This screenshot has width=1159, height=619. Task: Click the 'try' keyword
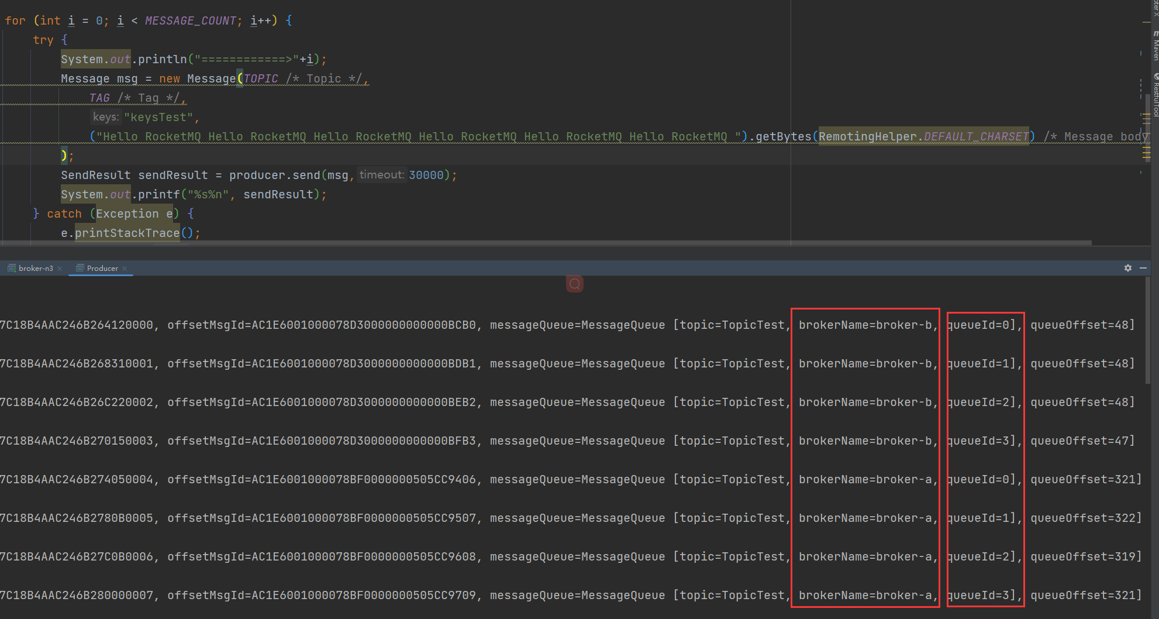point(43,40)
